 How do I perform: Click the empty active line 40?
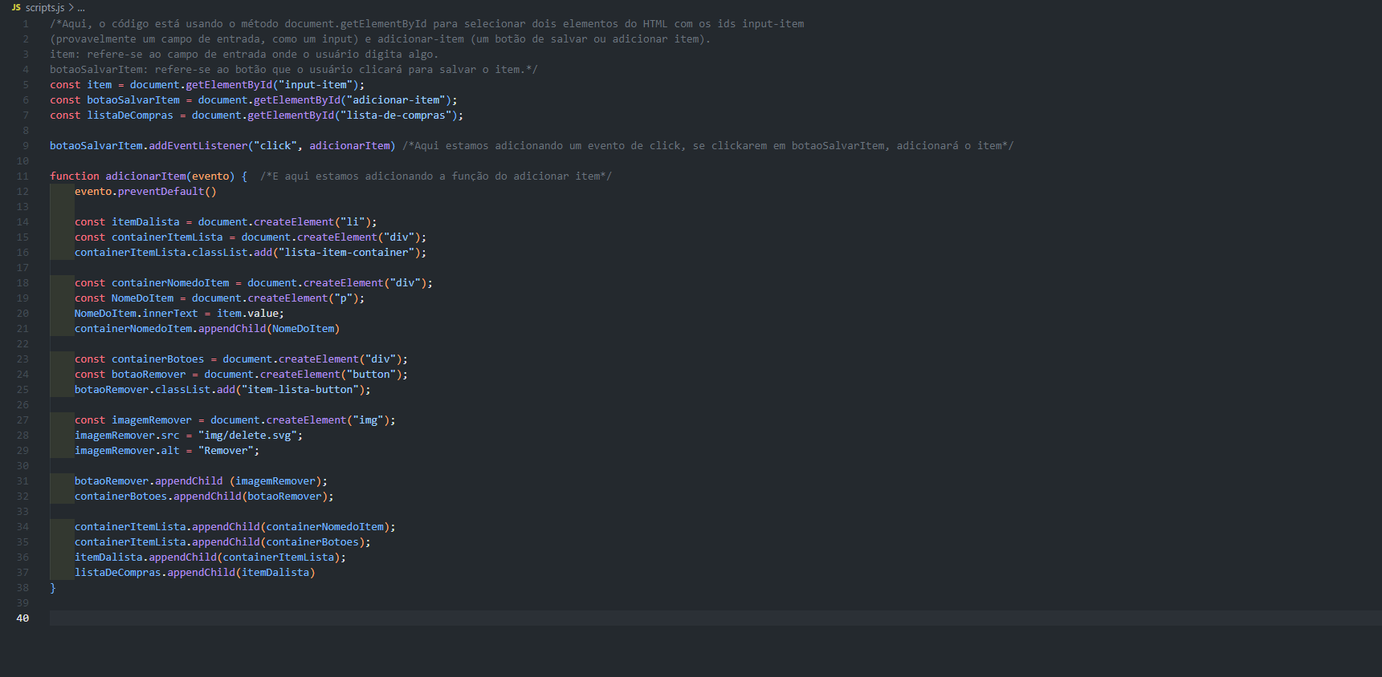(715, 618)
